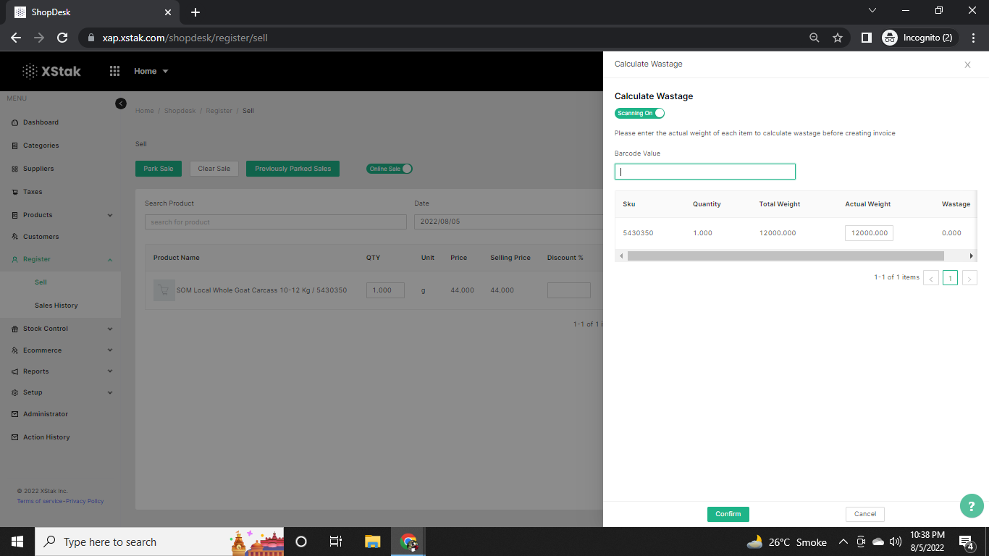Open the apps grid icon in header
Screen dimensions: 989x556
[114, 71]
